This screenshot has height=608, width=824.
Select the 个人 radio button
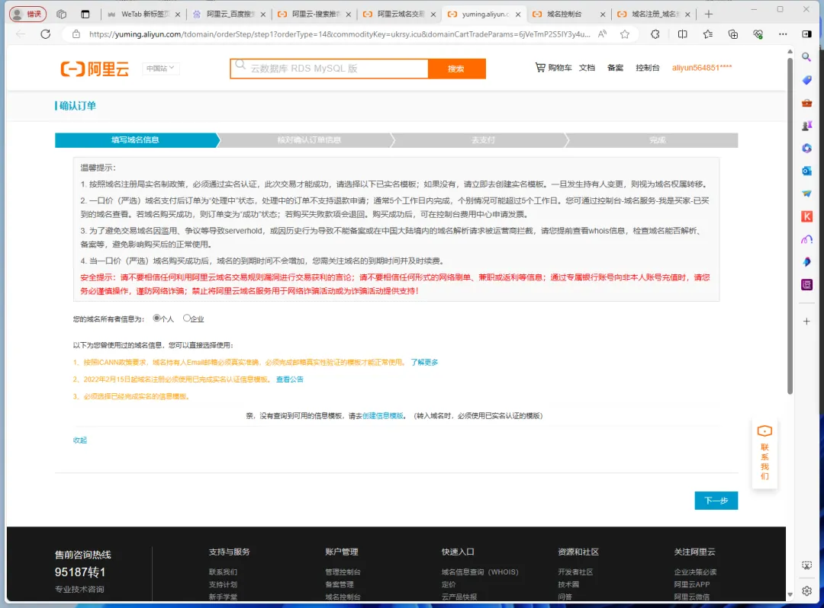[156, 318]
